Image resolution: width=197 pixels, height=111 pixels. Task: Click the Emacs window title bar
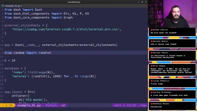pos(74,2)
